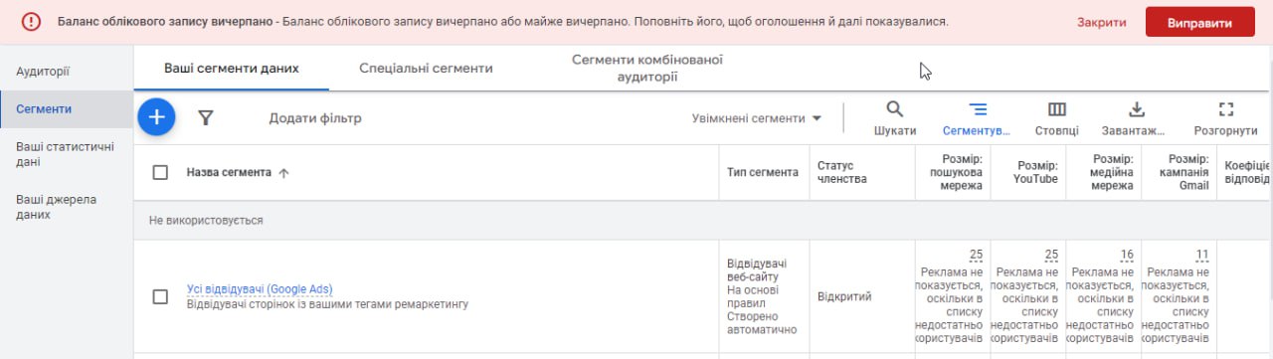The image size is (1273, 359).
Task: Open the Стовпці columns icon
Action: (1057, 109)
